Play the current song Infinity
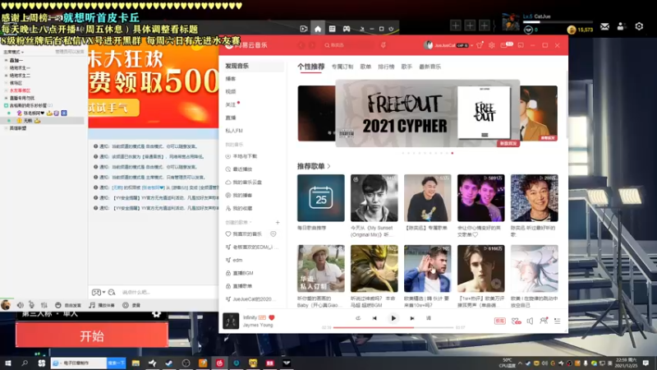657x370 pixels. [x=393, y=318]
